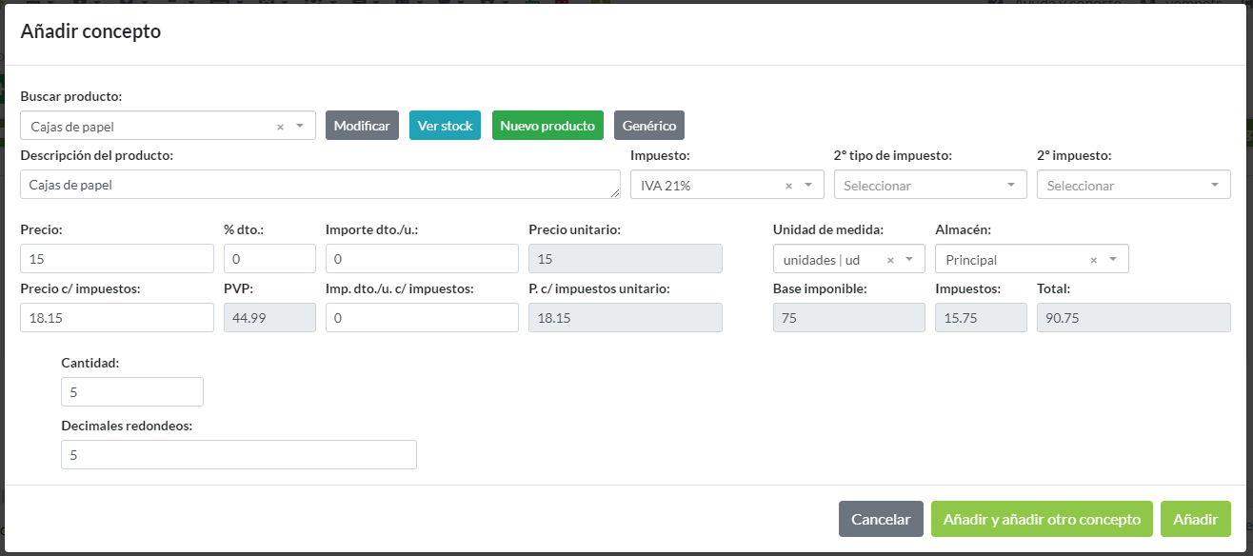Cancel the dialog with Cancelar
Image resolution: width=1253 pixels, height=556 pixels.
tap(881, 519)
